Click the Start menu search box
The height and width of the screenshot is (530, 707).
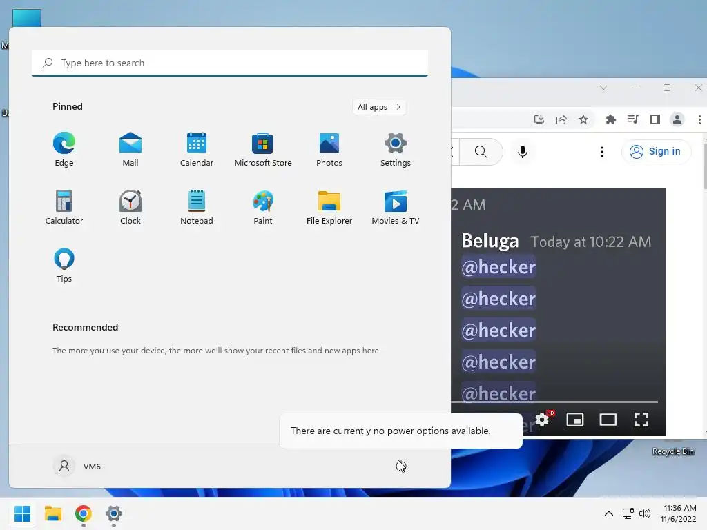click(x=230, y=63)
